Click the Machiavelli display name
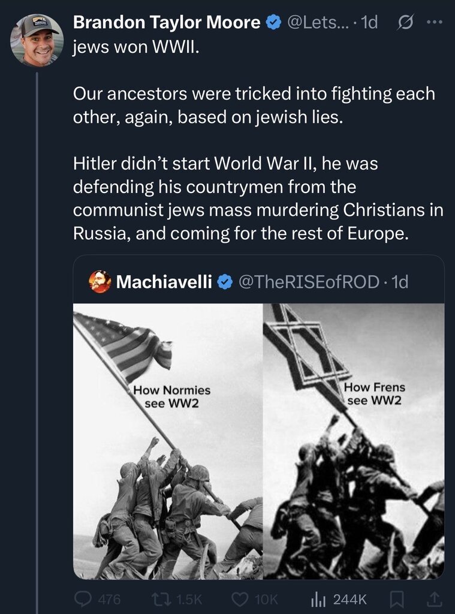The width and height of the screenshot is (455, 614). pos(164,281)
